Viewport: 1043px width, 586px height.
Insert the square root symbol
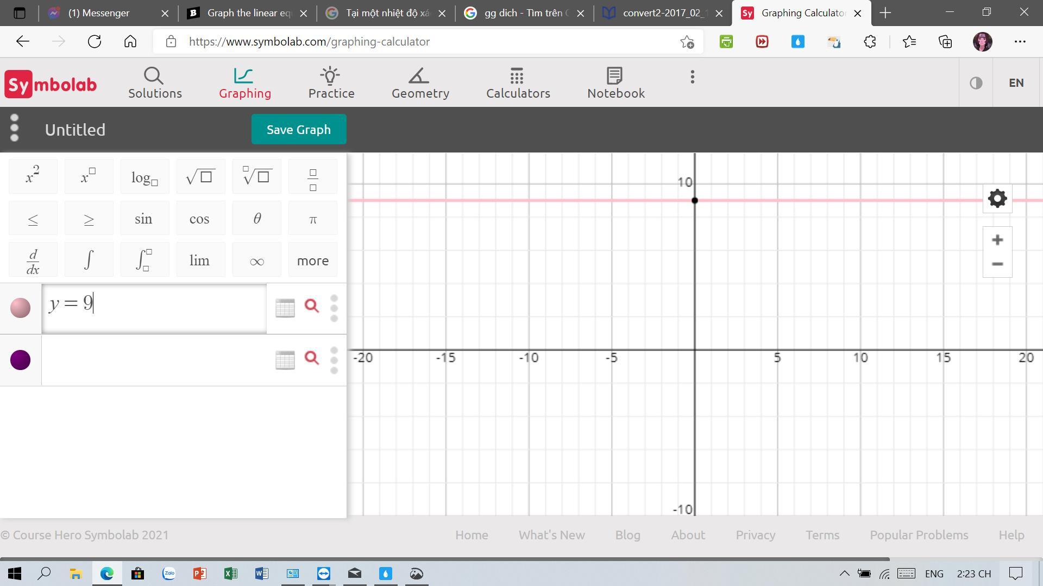tap(200, 177)
